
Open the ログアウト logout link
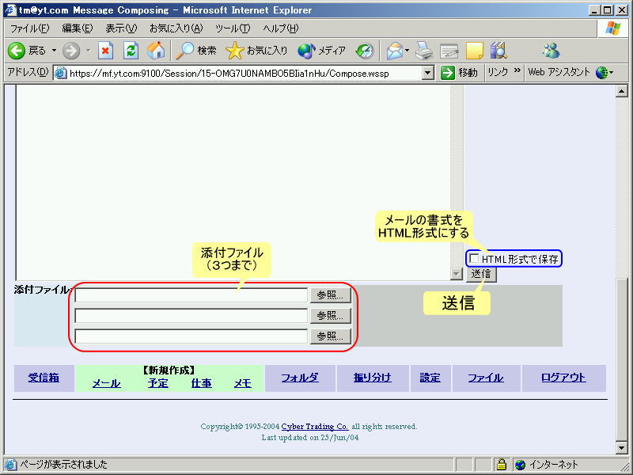(563, 378)
